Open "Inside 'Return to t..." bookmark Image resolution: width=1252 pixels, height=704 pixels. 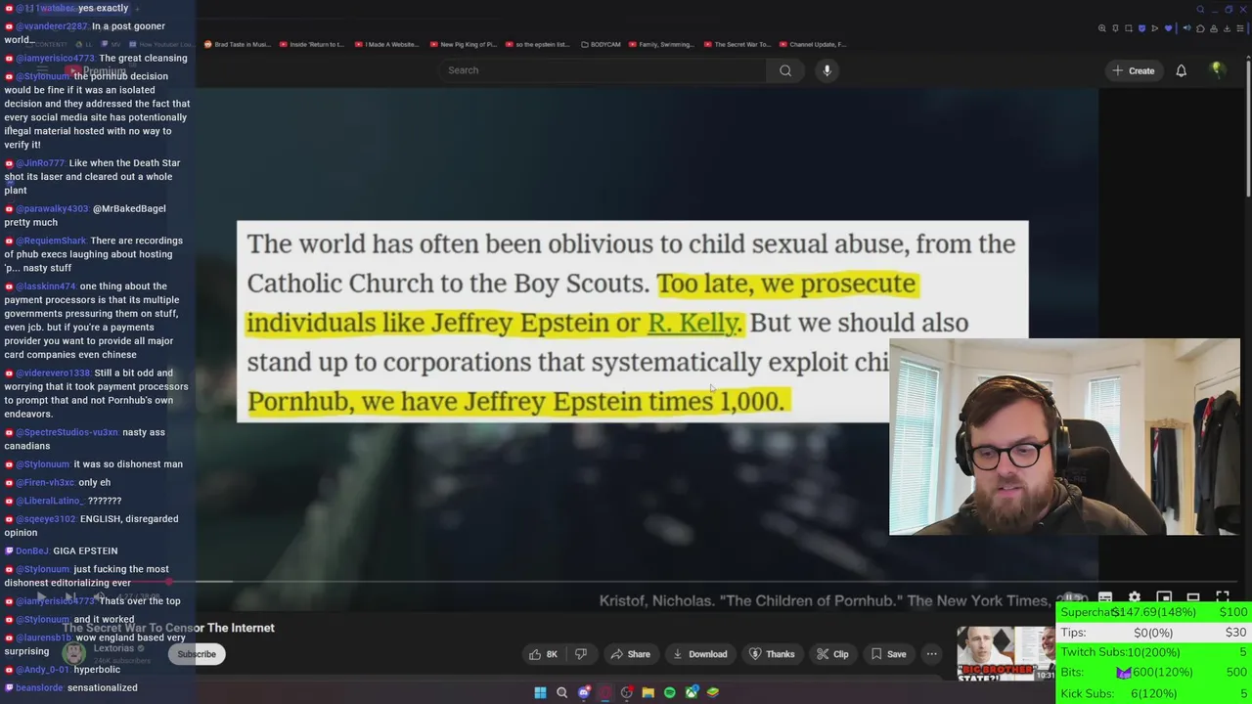pyautogui.click(x=313, y=44)
